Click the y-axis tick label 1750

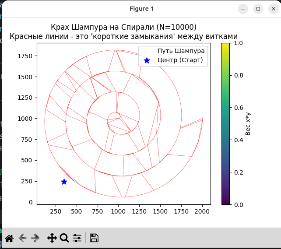click(25, 56)
